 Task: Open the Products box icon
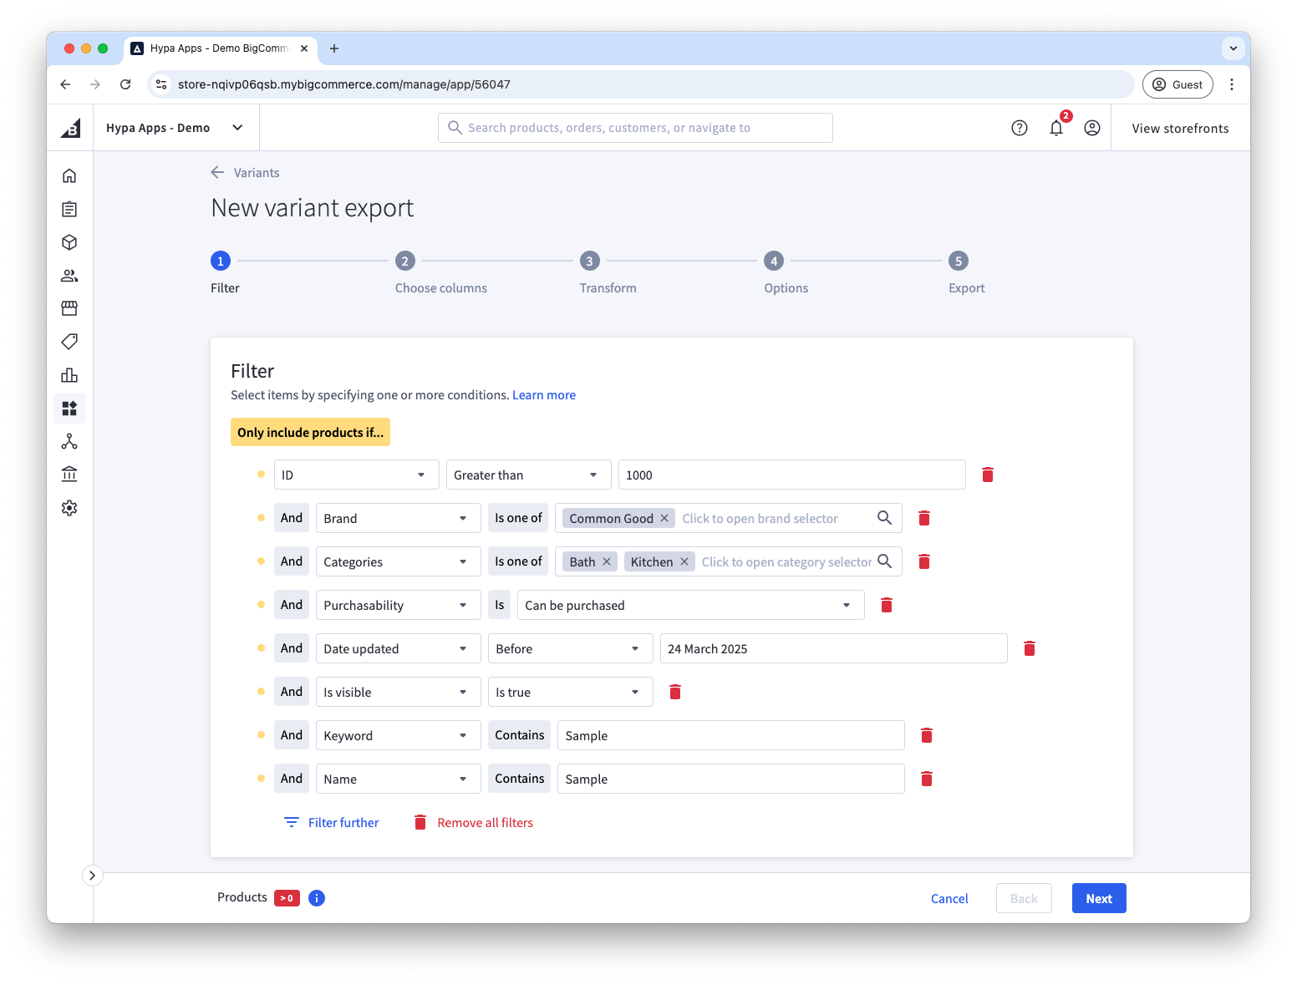[x=69, y=242]
